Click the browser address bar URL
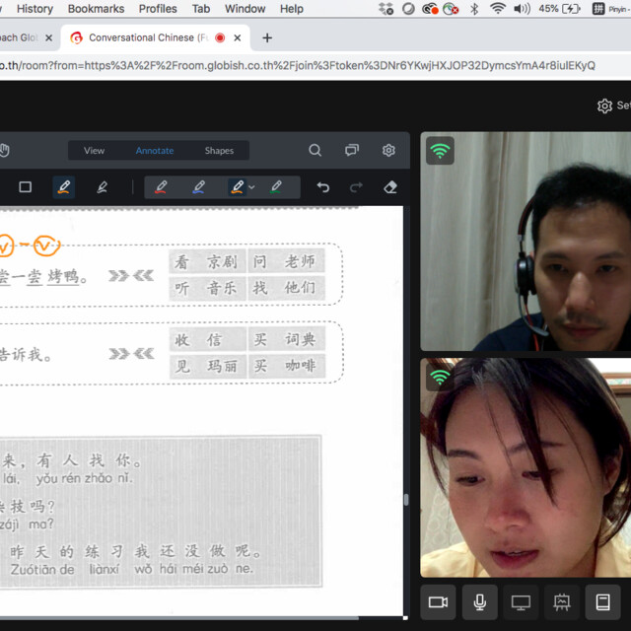Image resolution: width=631 pixels, height=631 pixels. [x=297, y=66]
